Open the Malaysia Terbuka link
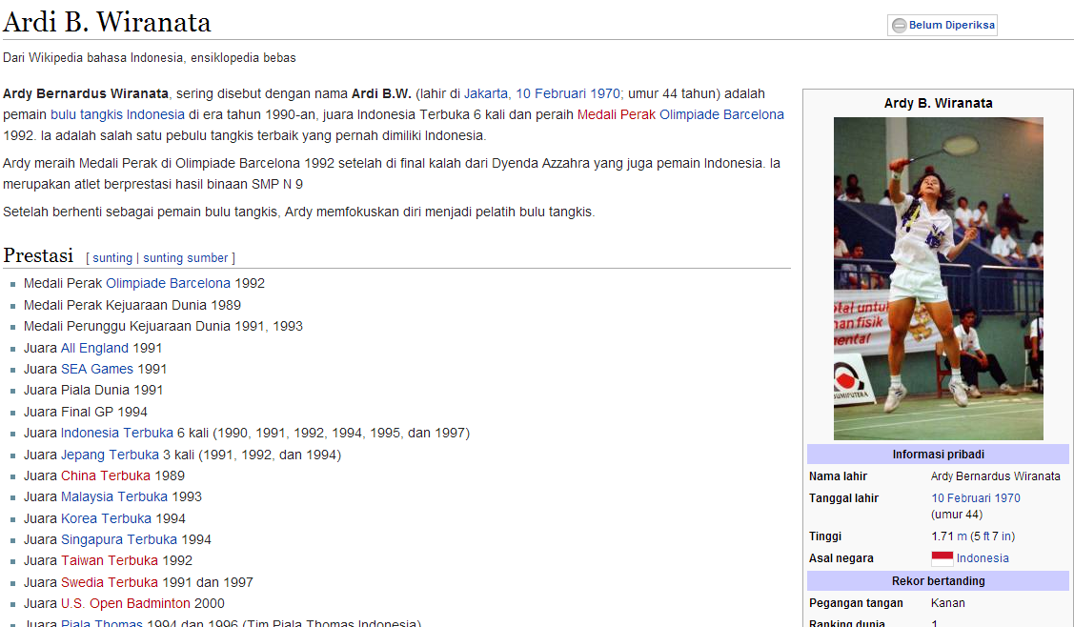Image resolution: width=1074 pixels, height=627 pixels. pos(114,496)
